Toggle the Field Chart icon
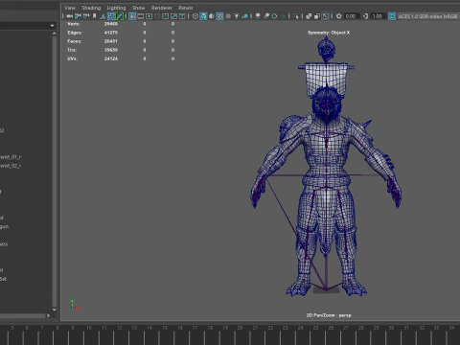The height and width of the screenshot is (345, 460). pyautogui.click(x=166, y=16)
